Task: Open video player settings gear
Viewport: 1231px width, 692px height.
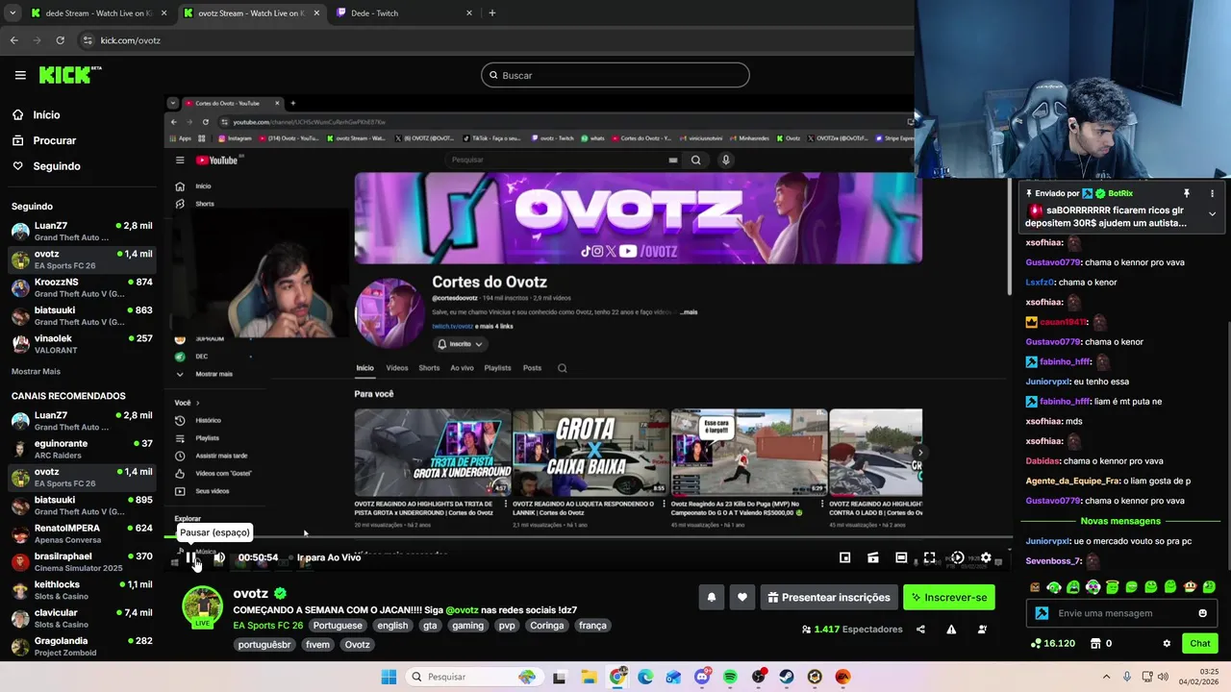Action: pos(986,557)
